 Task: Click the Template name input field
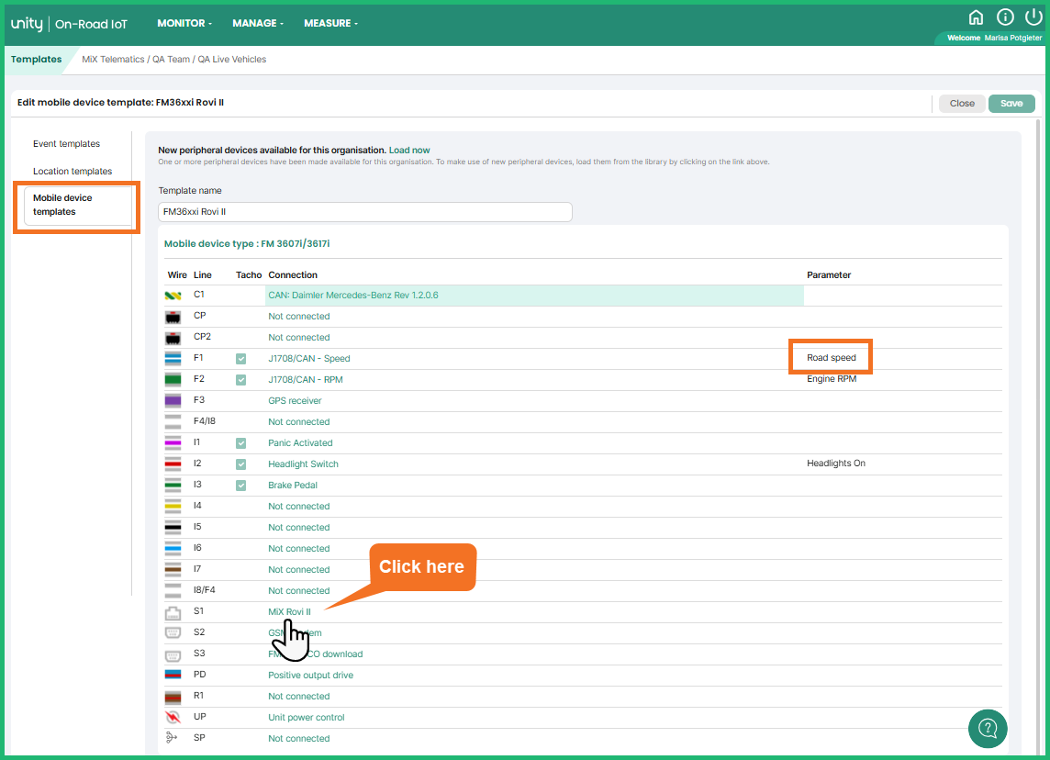[365, 212]
